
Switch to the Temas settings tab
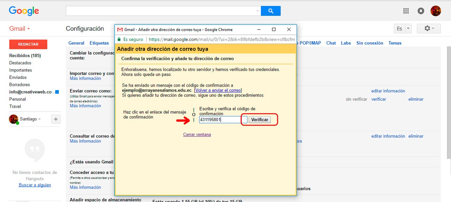395,43
